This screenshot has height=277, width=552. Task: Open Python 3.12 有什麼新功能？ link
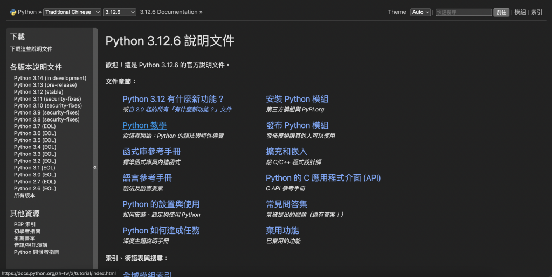pos(173,99)
